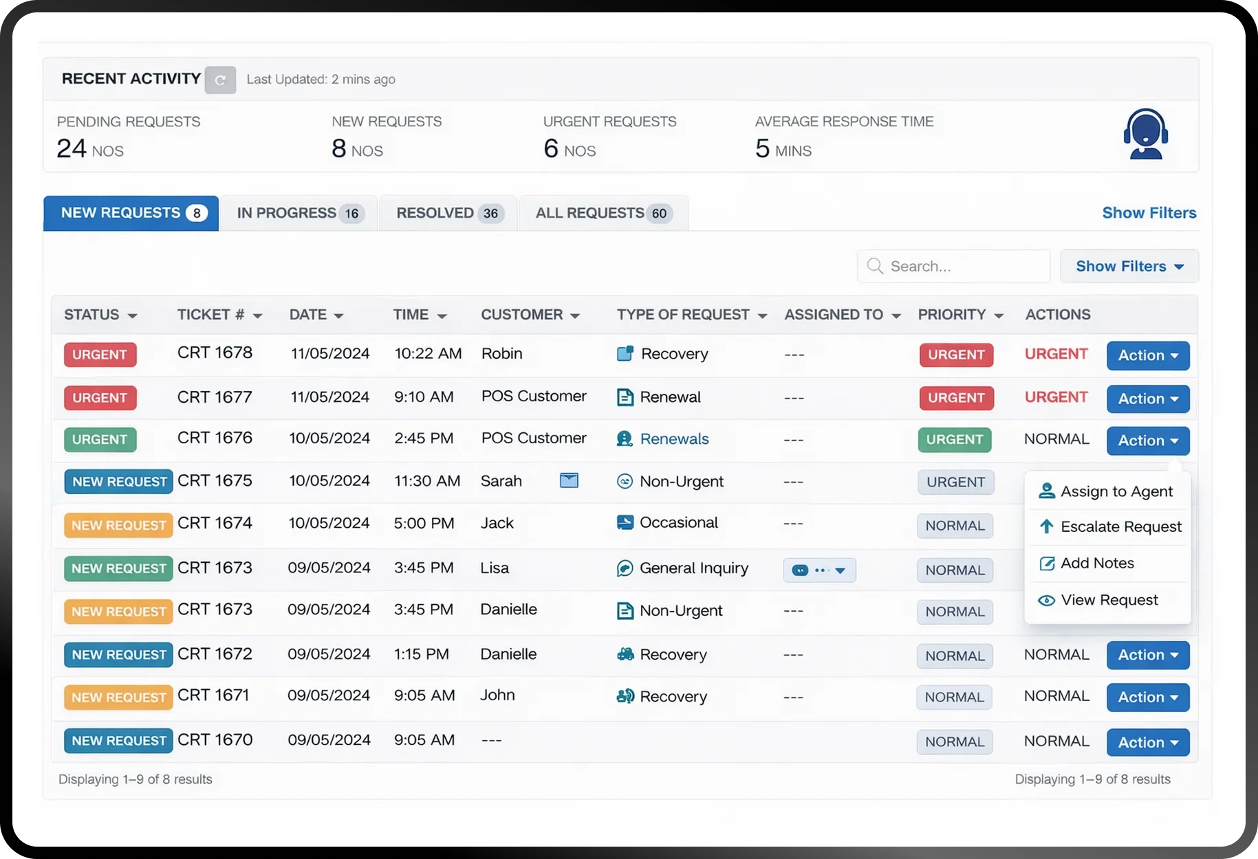
Task: Click the Non-Urgent document icon in Danielle's 3:45 PM row
Action: click(x=625, y=610)
